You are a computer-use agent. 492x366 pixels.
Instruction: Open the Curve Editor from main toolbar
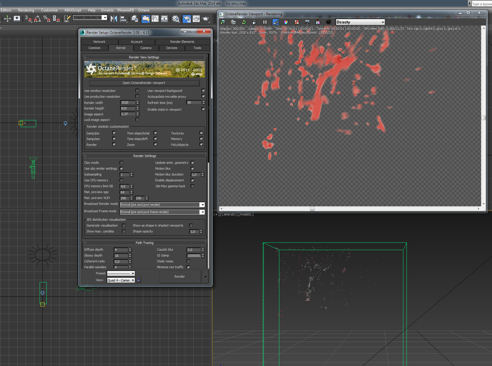155,19
